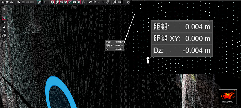Image resolution: width=241 pixels, height=108 pixels.
Task: Click the figure with filter funnel icon
Action: click(x=83, y=2)
